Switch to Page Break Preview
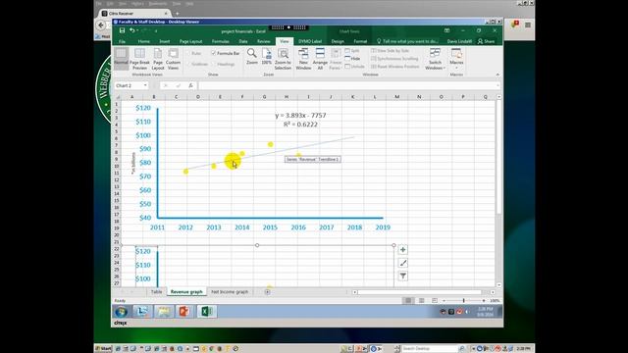This screenshot has width=628, height=353. [x=139, y=59]
